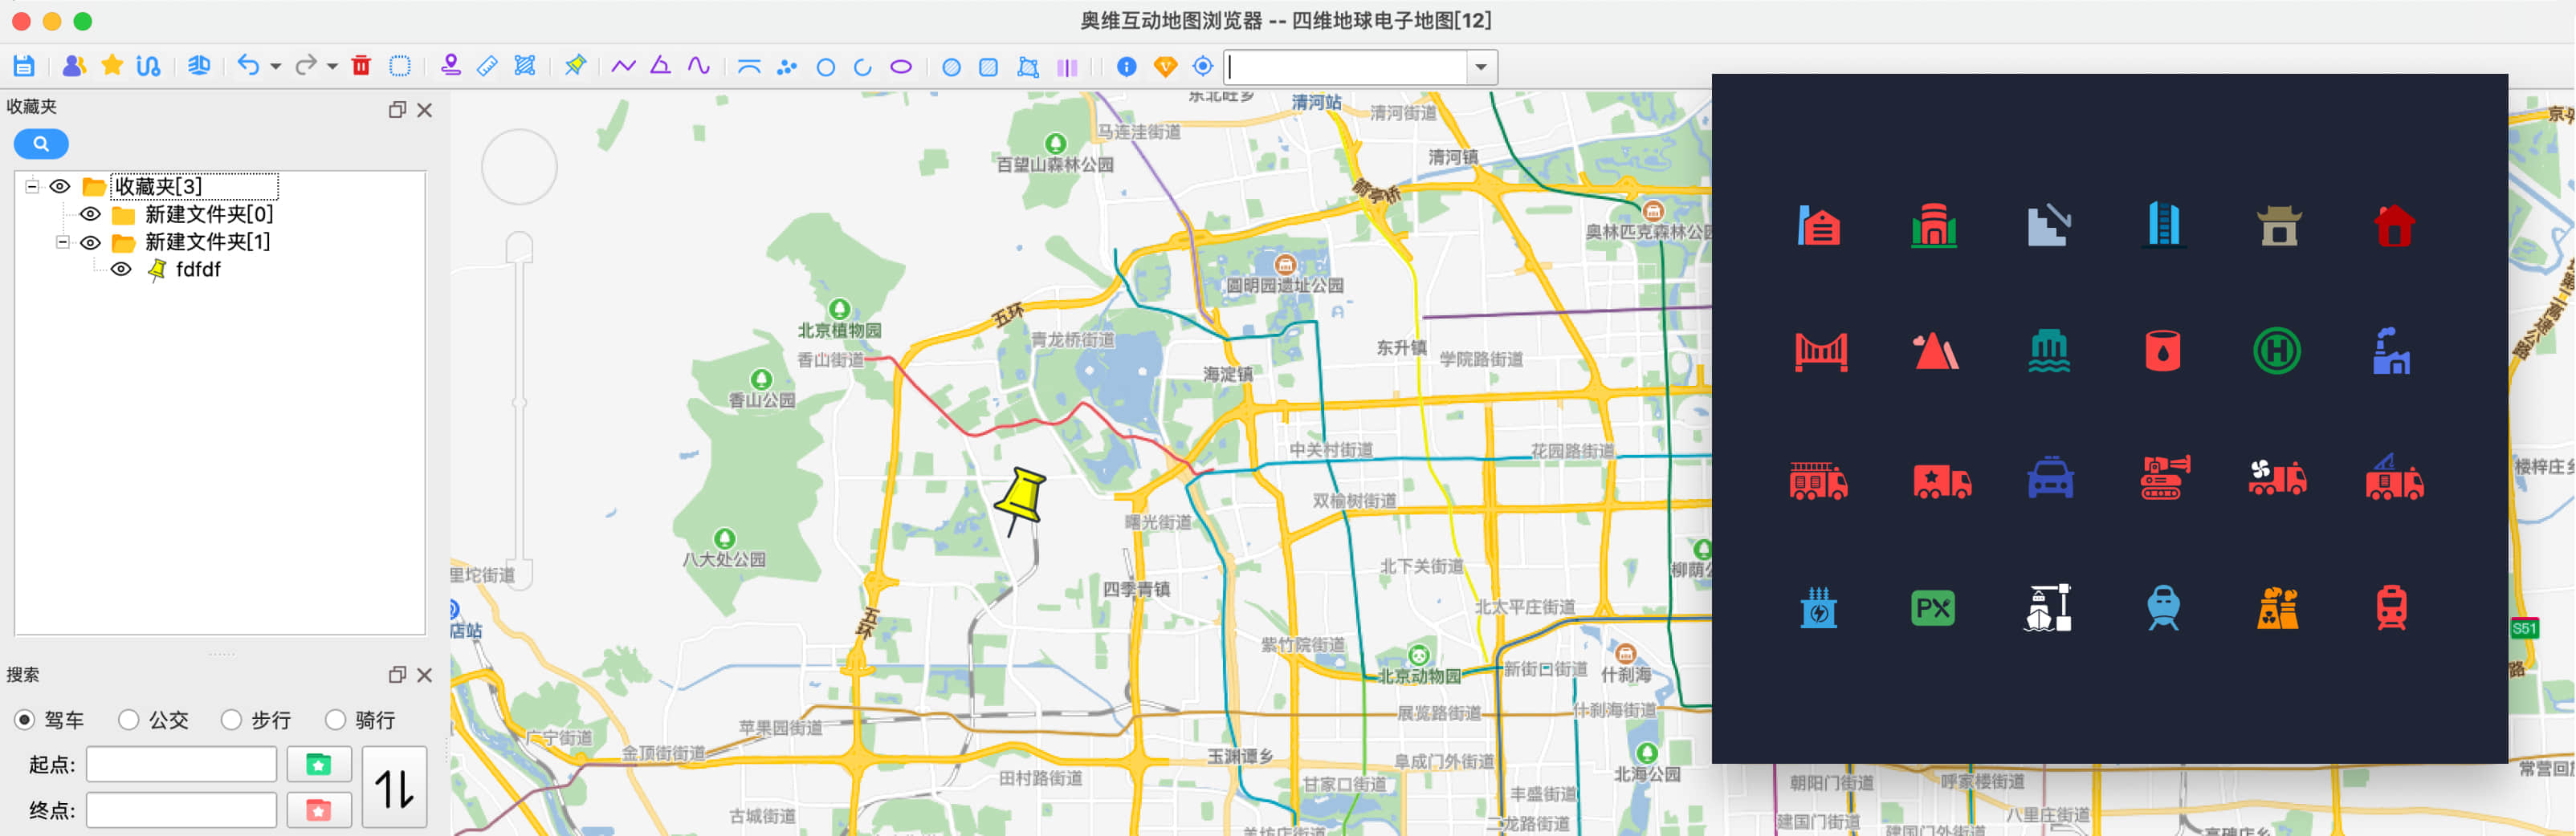The image size is (2576, 836).
Task: Open the undo history dropdown arrow
Action: point(275,67)
